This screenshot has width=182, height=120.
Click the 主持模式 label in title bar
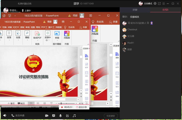click(148, 4)
